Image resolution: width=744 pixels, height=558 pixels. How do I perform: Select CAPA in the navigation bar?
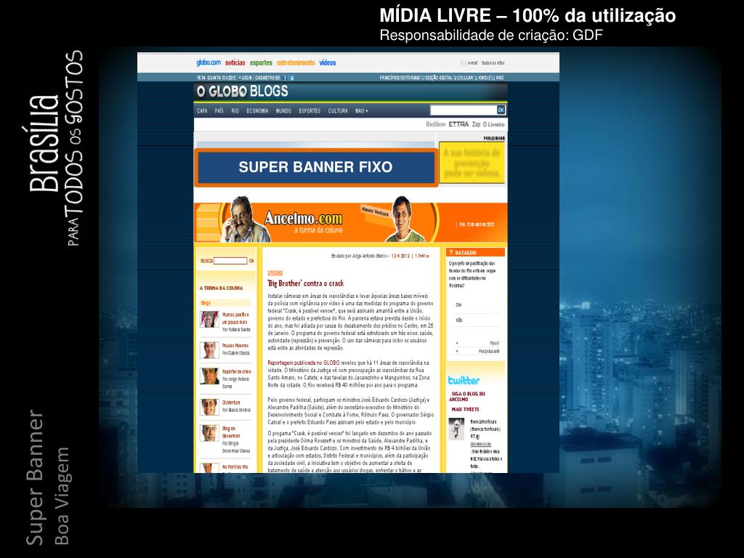coord(202,110)
